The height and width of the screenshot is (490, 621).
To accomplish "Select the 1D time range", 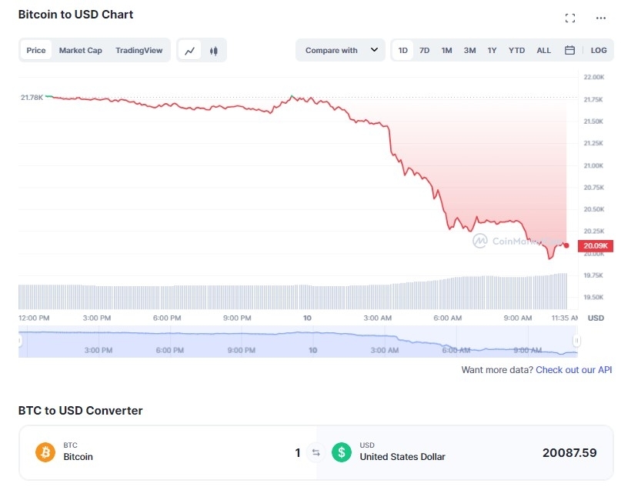I will click(x=402, y=50).
